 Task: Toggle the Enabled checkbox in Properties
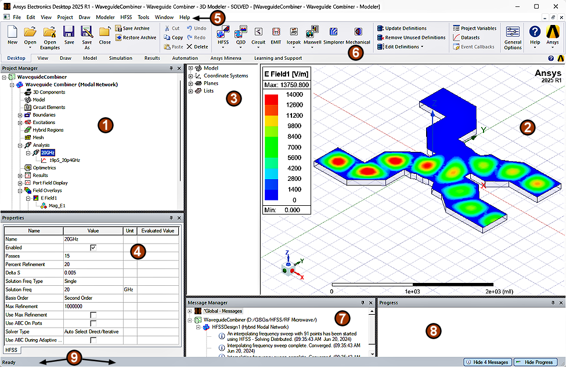[93, 248]
